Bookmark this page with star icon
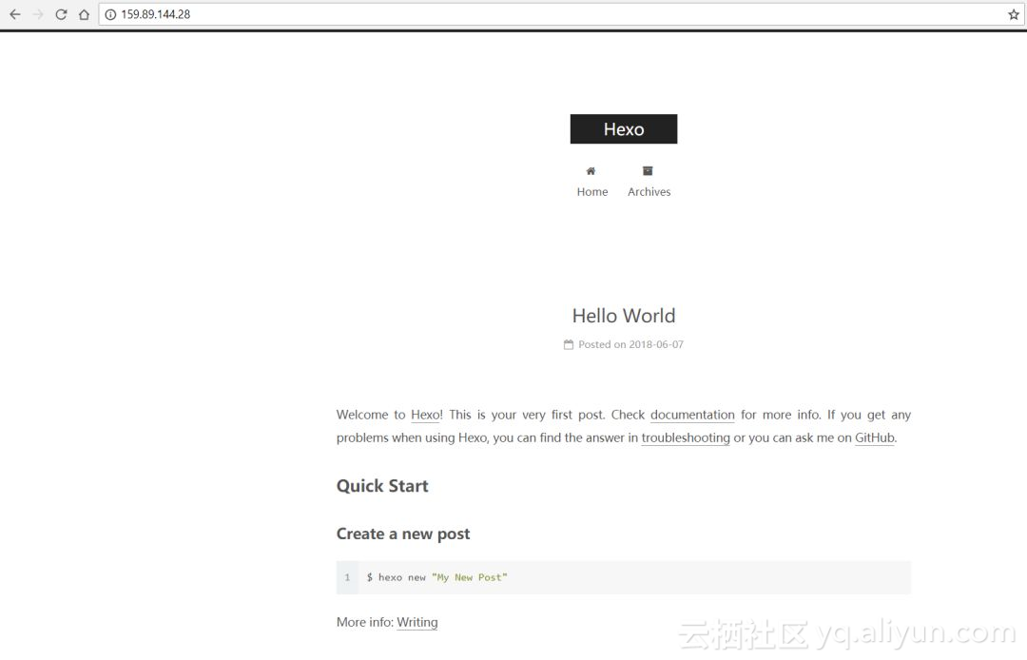1027x660 pixels. (x=1014, y=14)
